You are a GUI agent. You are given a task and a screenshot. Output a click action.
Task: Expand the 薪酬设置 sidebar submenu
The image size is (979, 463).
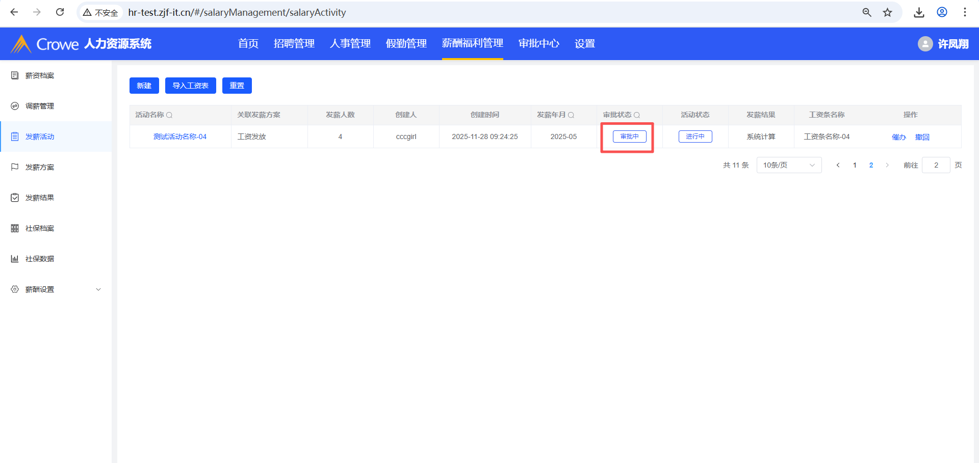point(98,289)
